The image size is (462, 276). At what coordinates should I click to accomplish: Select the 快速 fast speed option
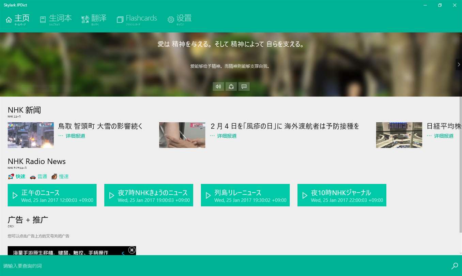17,177
